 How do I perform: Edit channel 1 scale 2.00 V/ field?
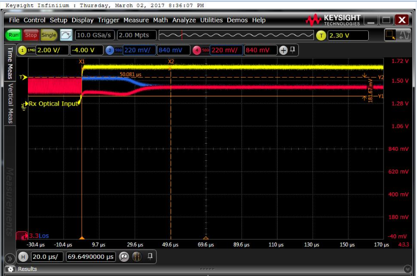click(52, 50)
